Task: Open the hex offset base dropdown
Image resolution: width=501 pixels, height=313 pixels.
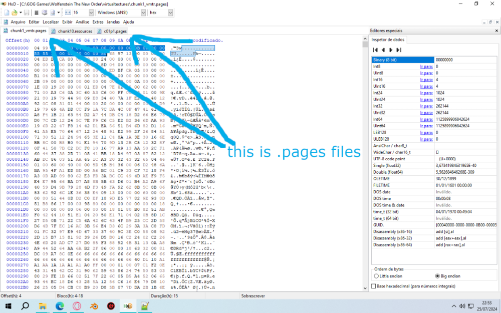Action: pos(170,12)
